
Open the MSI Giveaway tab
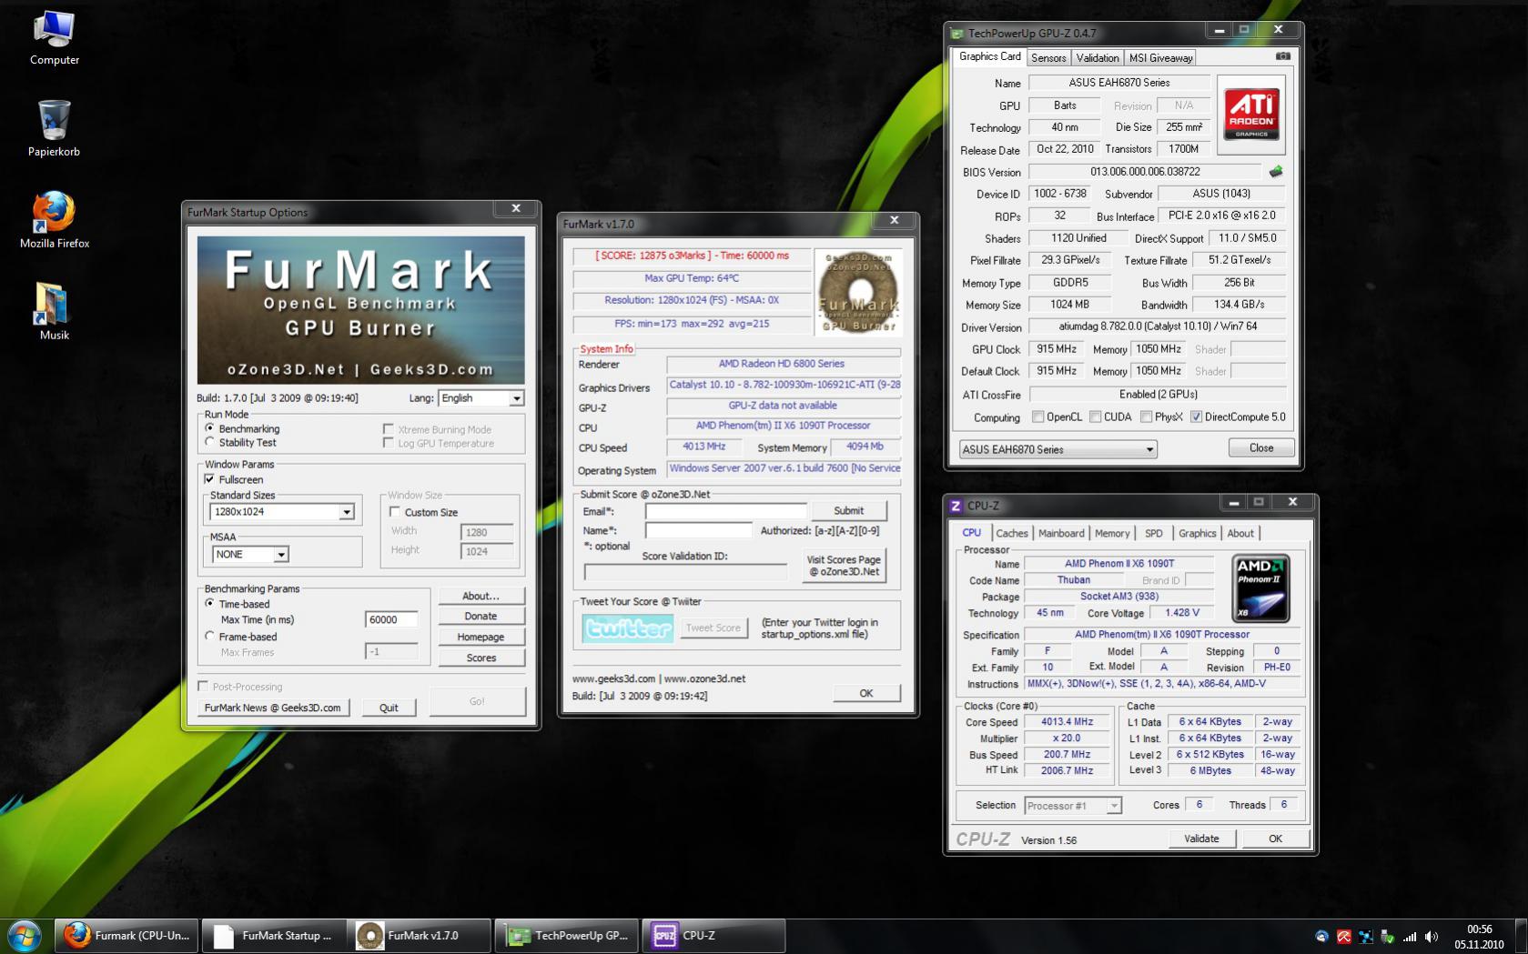[x=1160, y=57]
